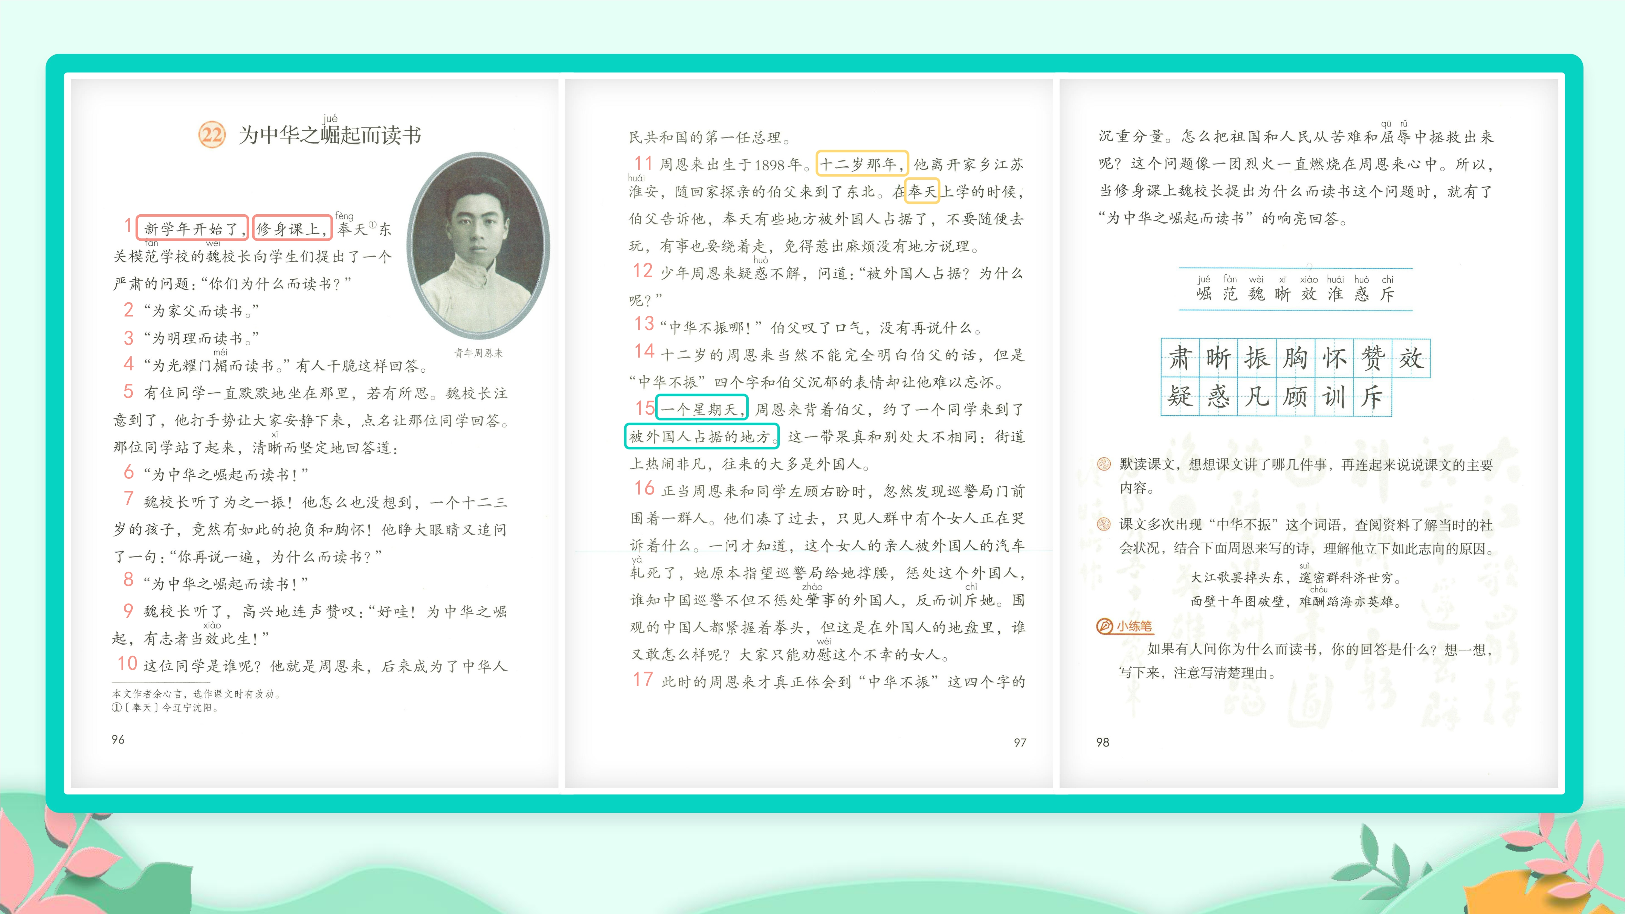Click the orange lesson number 22 badge
1625x914 pixels.
212,134
